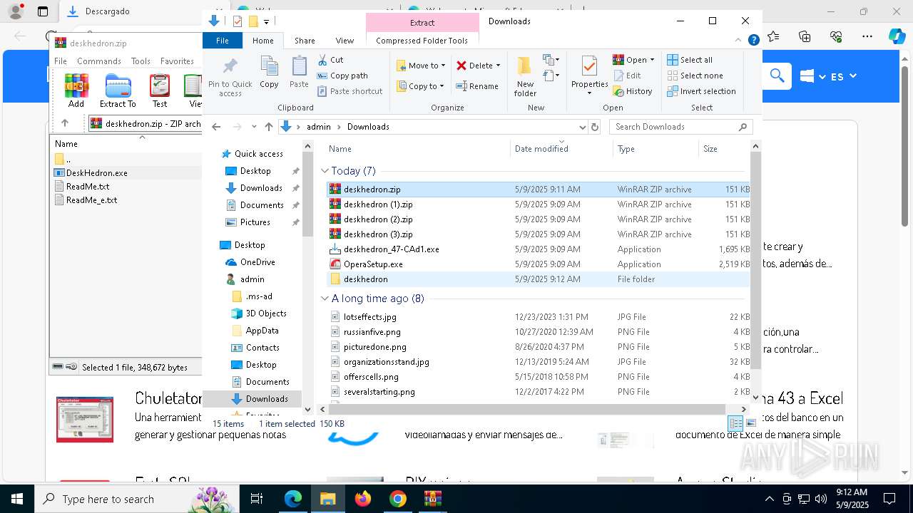The image size is (913, 513).
Task: Click Select none in ribbon
Action: click(x=695, y=76)
